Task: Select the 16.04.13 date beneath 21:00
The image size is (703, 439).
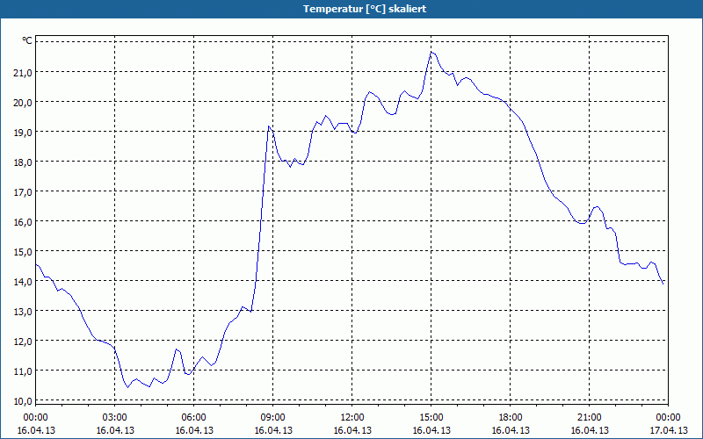Action: (x=589, y=430)
